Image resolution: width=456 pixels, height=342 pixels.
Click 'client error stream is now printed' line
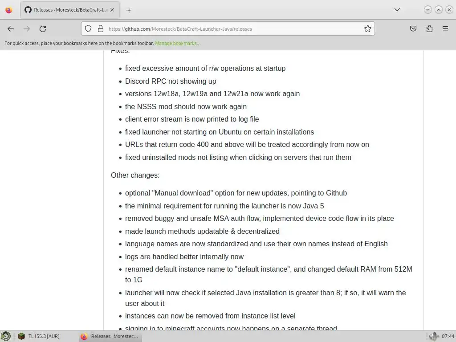[x=192, y=119]
